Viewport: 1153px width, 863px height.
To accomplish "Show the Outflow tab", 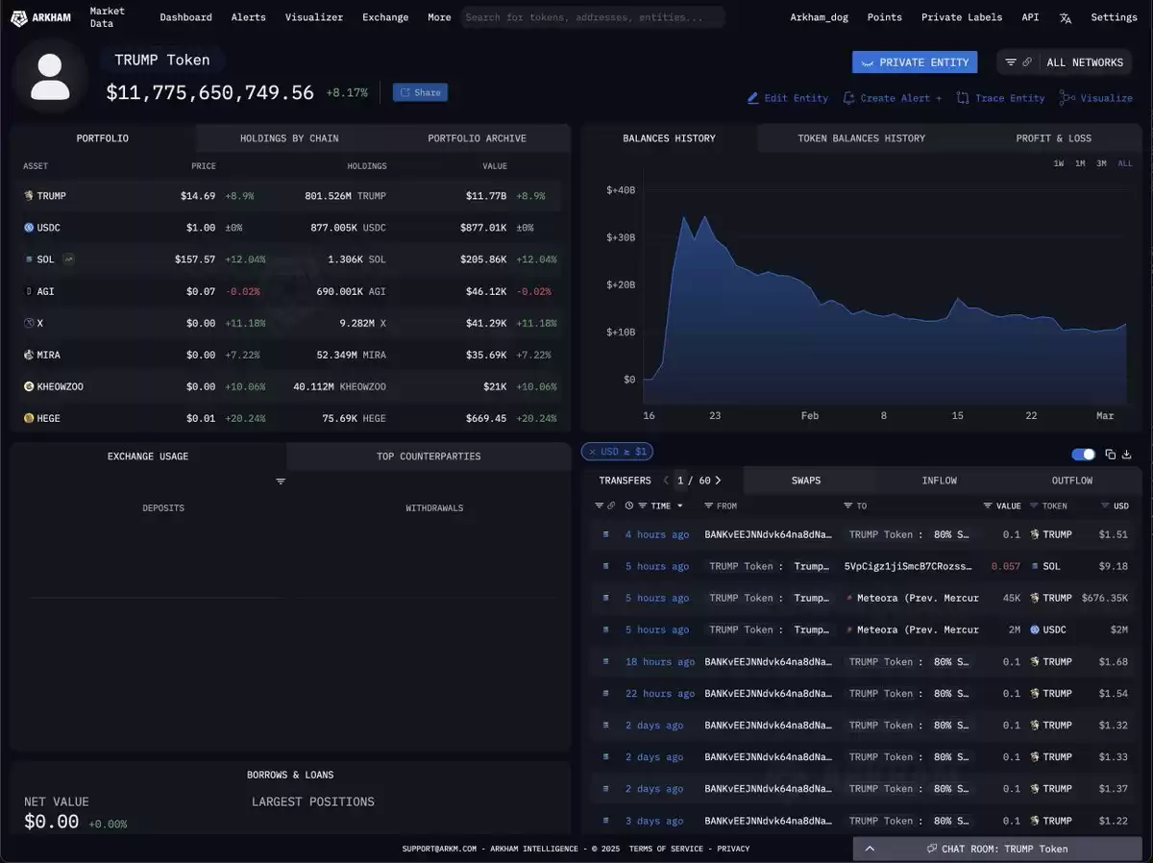I will (x=1072, y=481).
